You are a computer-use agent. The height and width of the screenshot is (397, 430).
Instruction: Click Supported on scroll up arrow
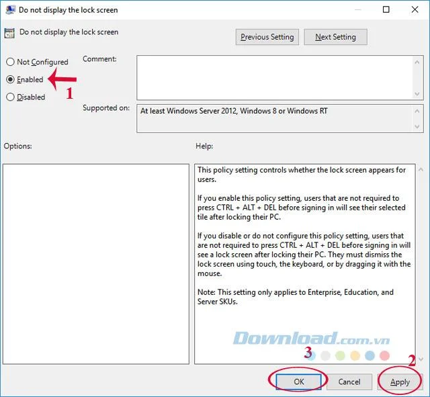(x=417, y=111)
